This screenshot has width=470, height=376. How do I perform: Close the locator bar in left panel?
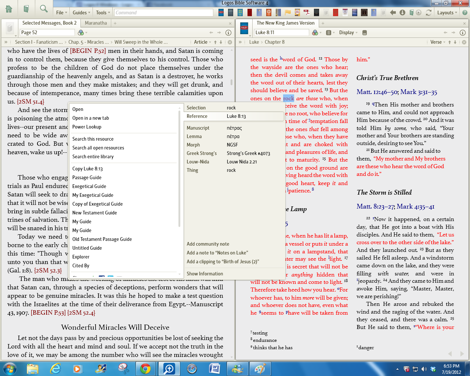[230, 42]
